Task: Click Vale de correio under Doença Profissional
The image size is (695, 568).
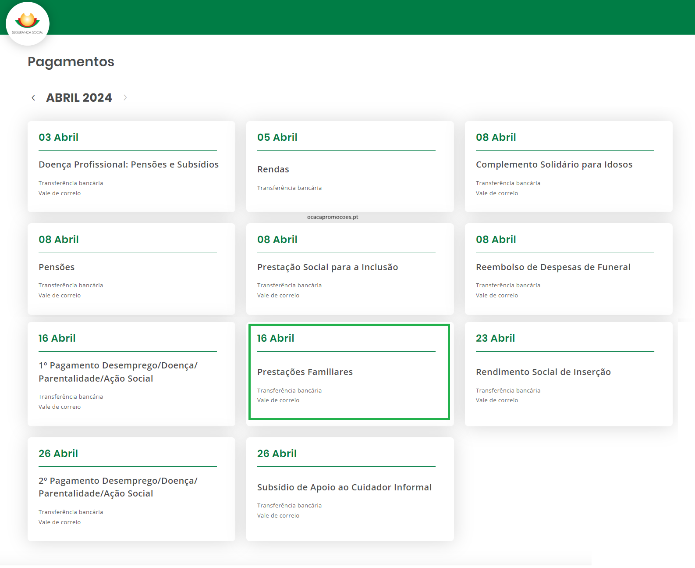Action: [x=60, y=193]
